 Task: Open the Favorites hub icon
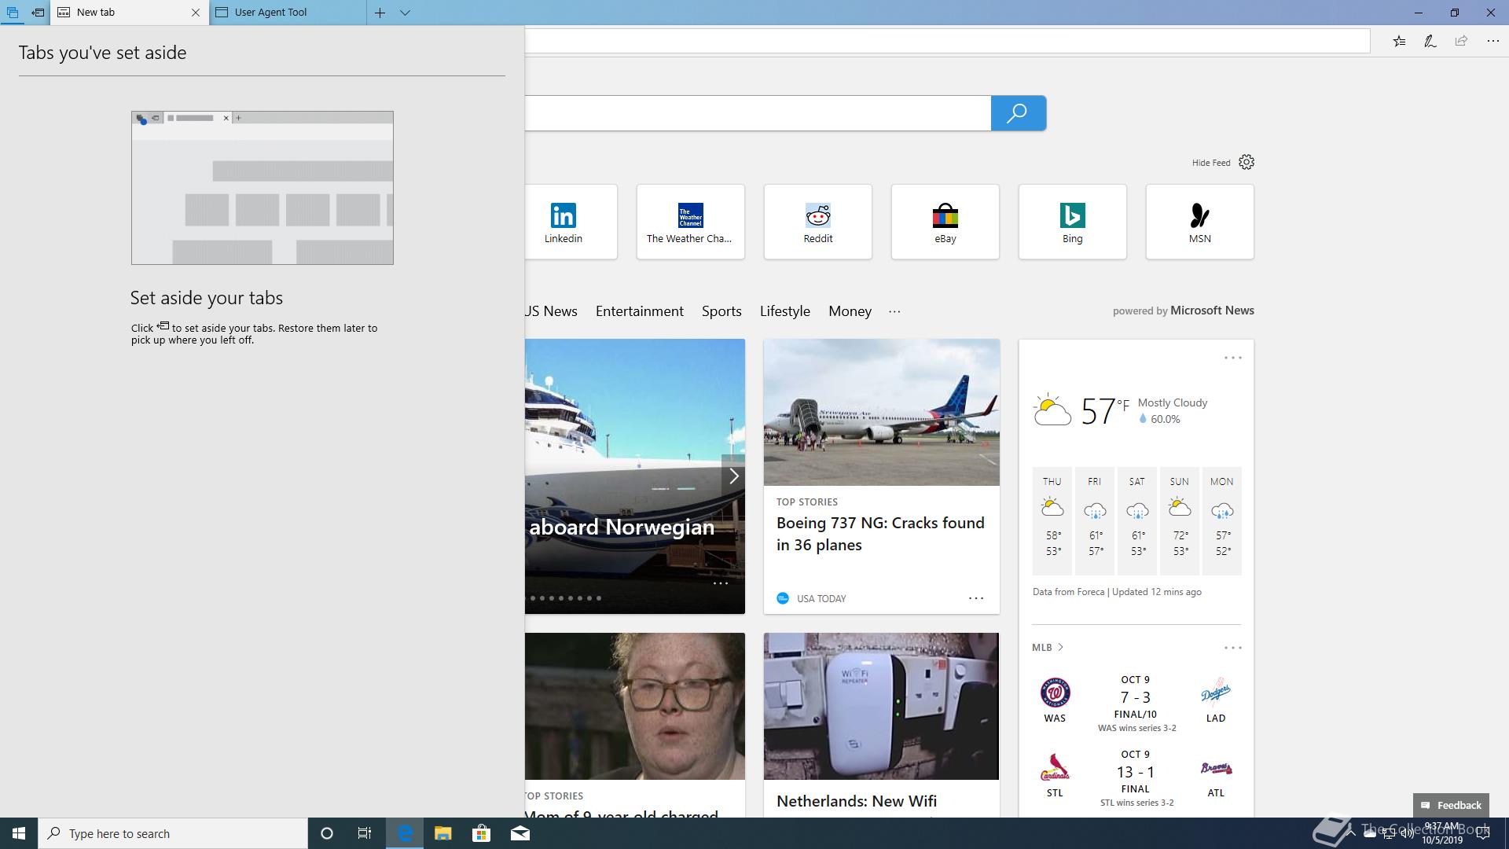click(1399, 41)
